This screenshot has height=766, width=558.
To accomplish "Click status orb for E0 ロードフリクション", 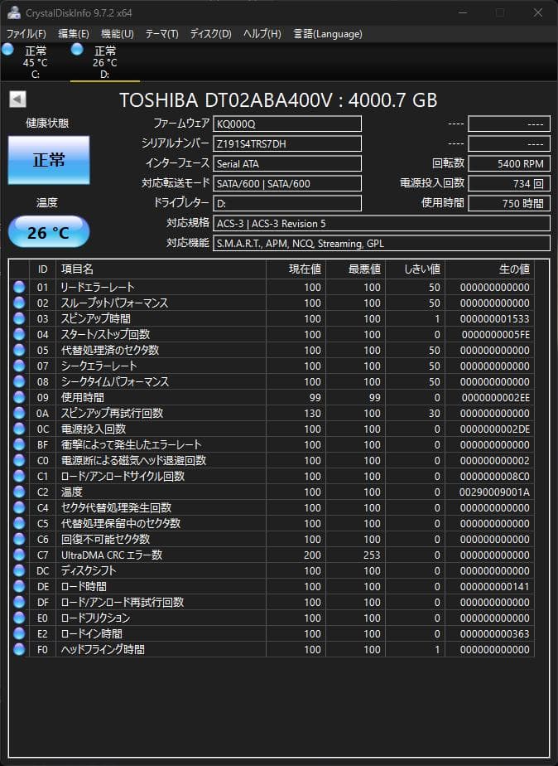I will (19, 618).
